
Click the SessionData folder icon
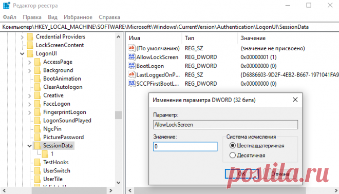click(37, 146)
